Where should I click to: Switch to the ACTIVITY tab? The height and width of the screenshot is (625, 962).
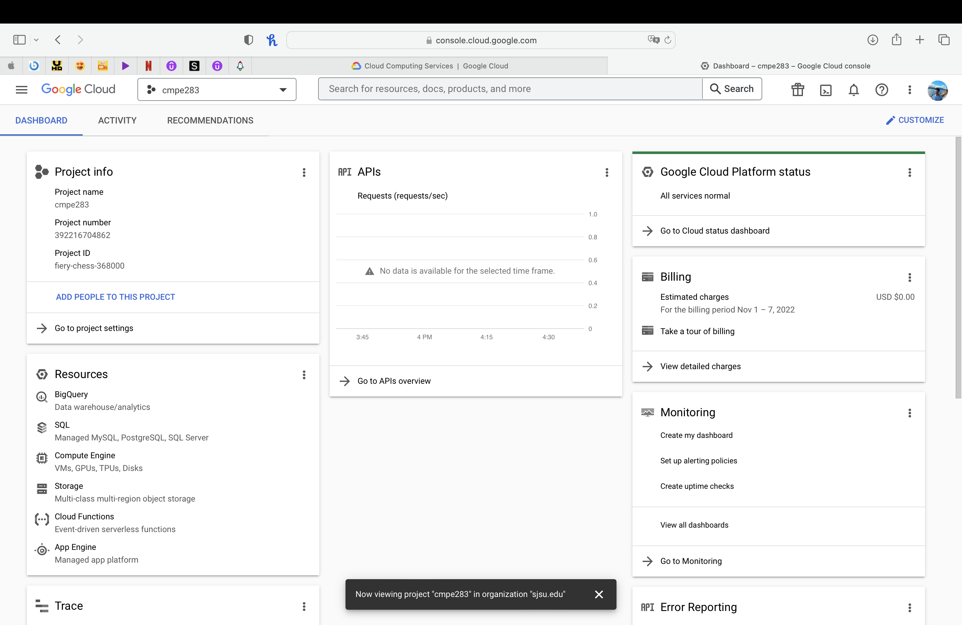pyautogui.click(x=117, y=120)
